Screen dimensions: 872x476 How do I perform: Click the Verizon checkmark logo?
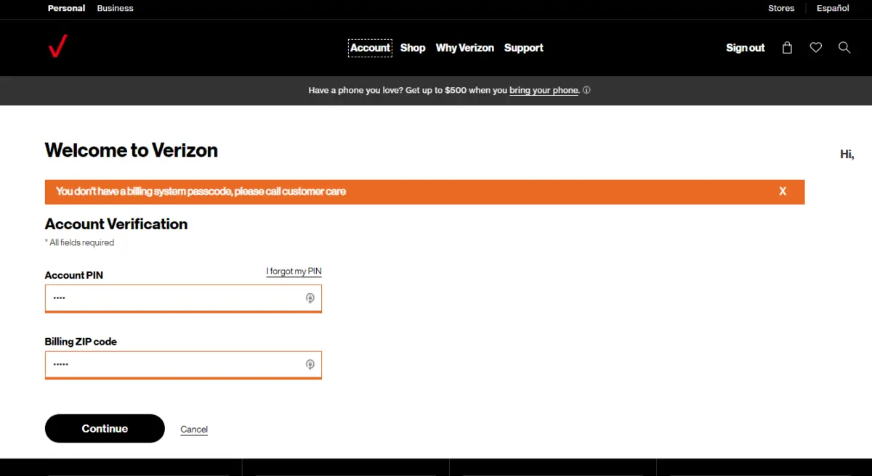57,46
